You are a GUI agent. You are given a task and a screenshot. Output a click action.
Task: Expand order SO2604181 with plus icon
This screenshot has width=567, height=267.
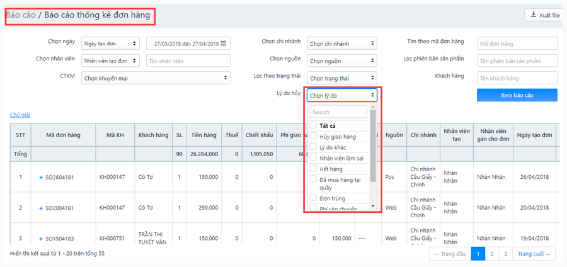[41, 178]
